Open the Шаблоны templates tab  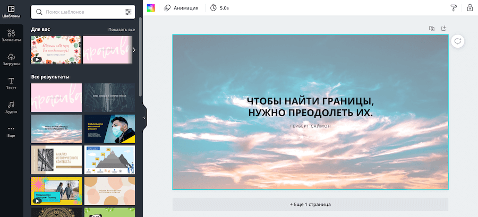point(11,12)
